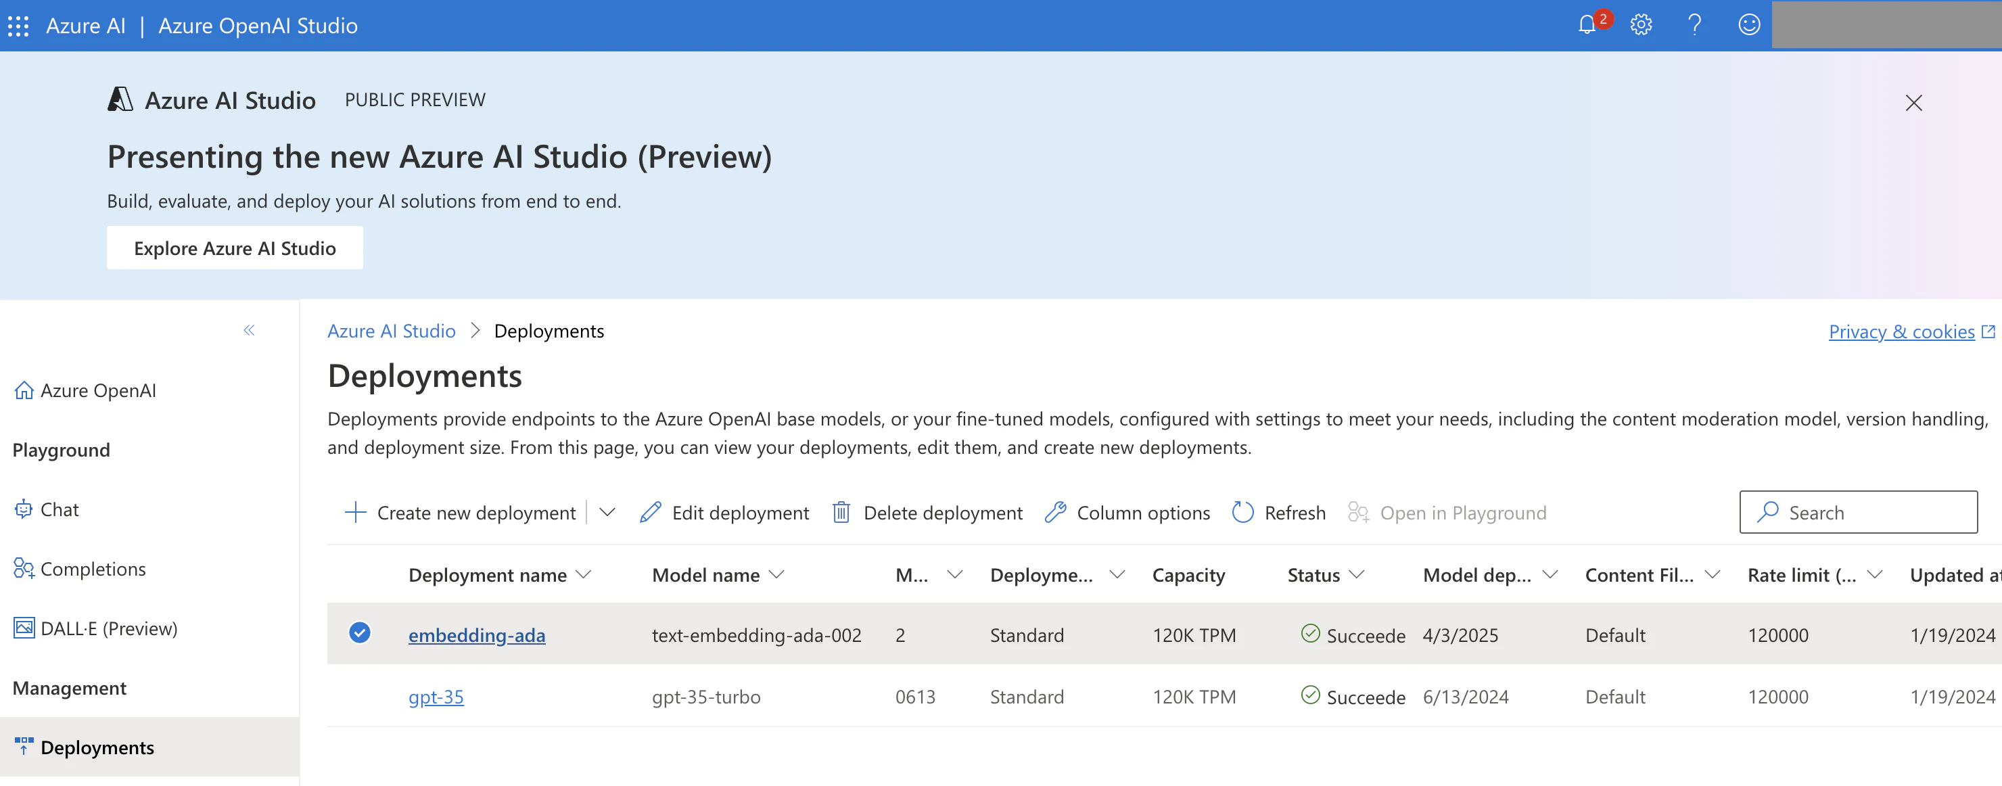This screenshot has height=786, width=2002.
Task: Click version 0613 cell in gpt-35 row
Action: pos(914,697)
